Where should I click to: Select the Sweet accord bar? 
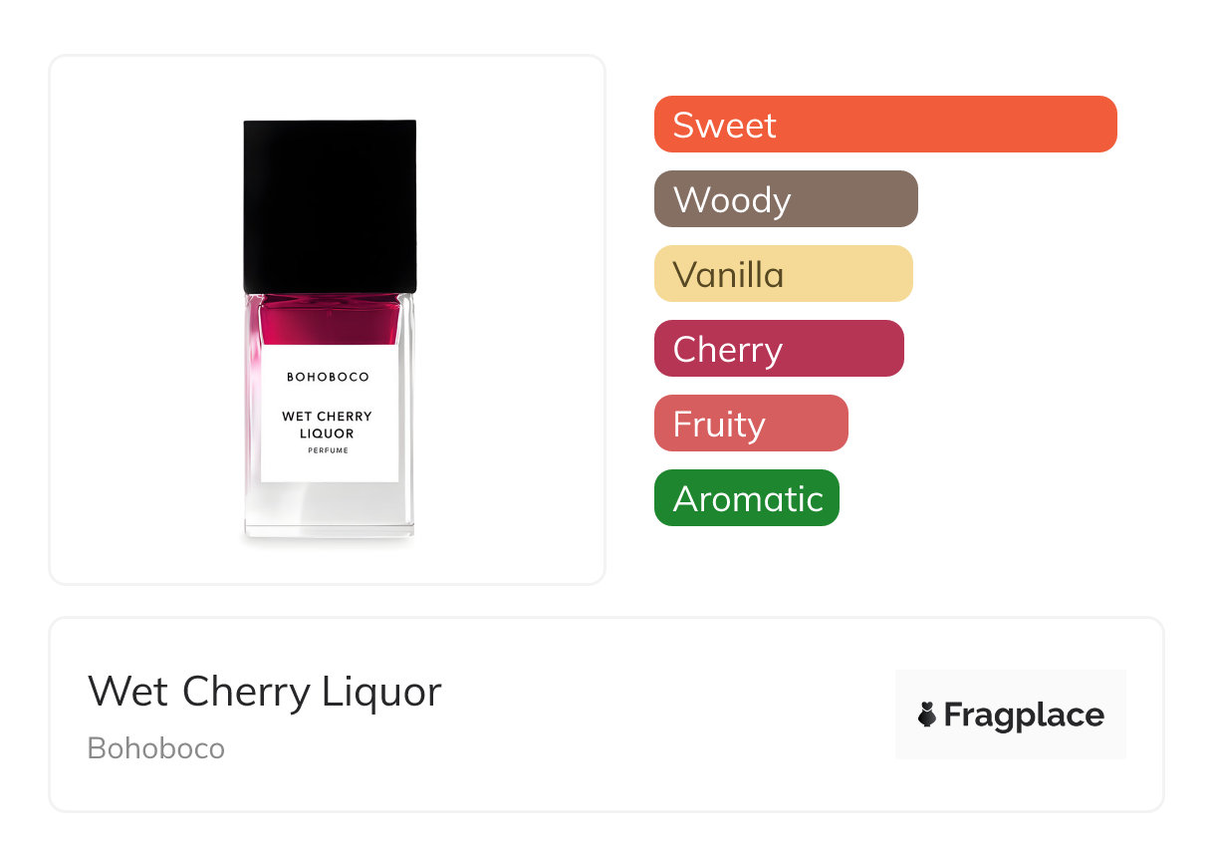884,125
